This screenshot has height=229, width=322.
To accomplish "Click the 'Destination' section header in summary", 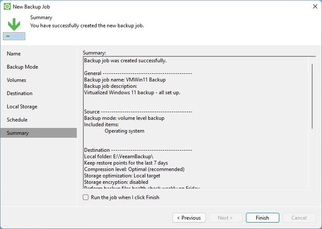I will pyautogui.click(x=138, y=150).
